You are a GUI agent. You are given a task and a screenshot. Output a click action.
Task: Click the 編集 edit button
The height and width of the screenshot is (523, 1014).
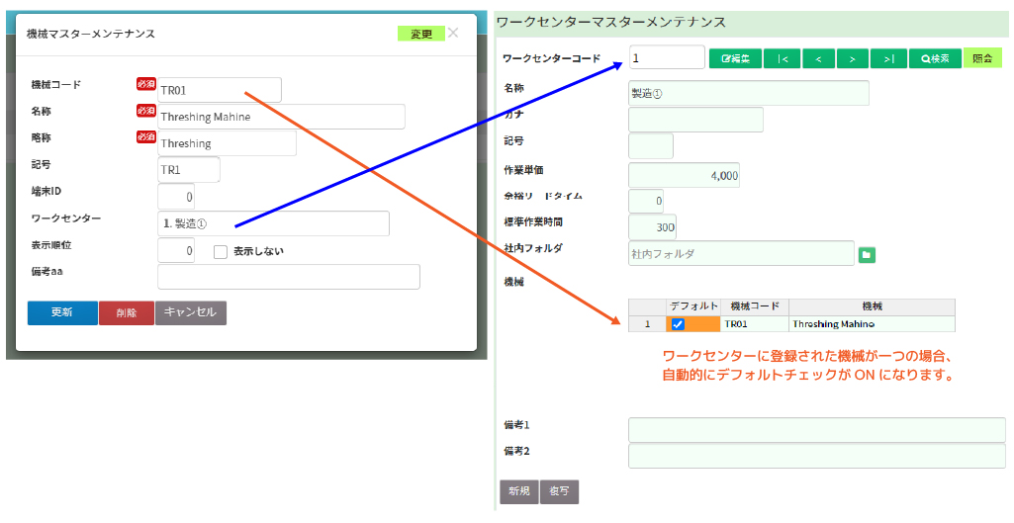pos(735,58)
